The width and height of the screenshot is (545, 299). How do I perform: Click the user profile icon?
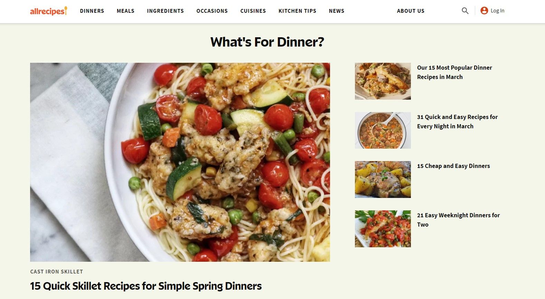[x=484, y=11]
